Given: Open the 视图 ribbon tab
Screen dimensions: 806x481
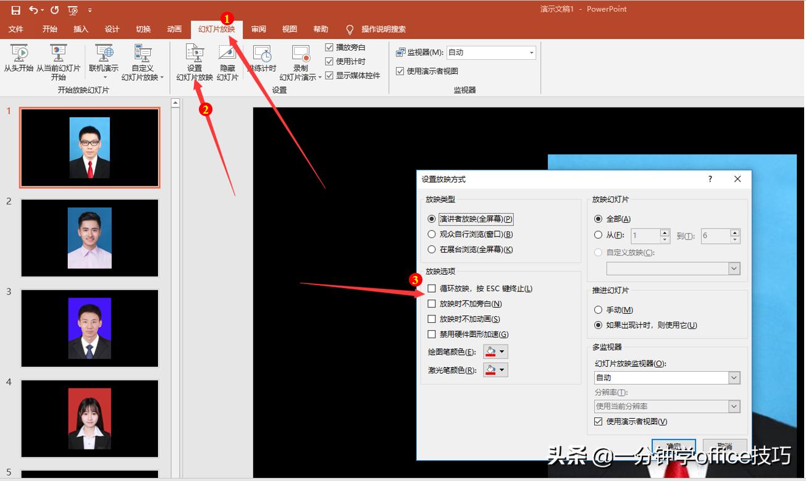Looking at the screenshot, I should tap(289, 28).
